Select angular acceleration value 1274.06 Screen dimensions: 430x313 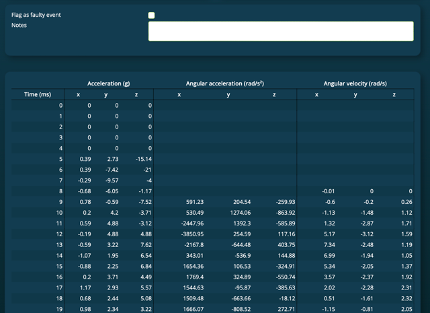point(241,213)
